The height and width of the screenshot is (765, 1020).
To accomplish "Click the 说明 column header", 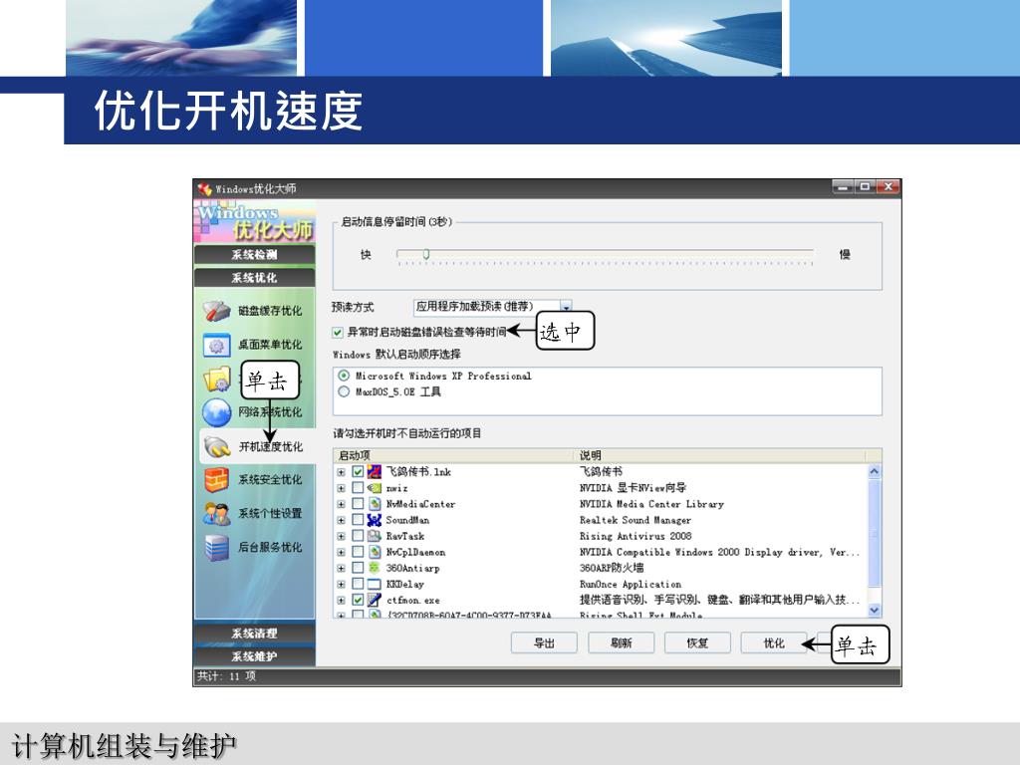I will tap(721, 455).
